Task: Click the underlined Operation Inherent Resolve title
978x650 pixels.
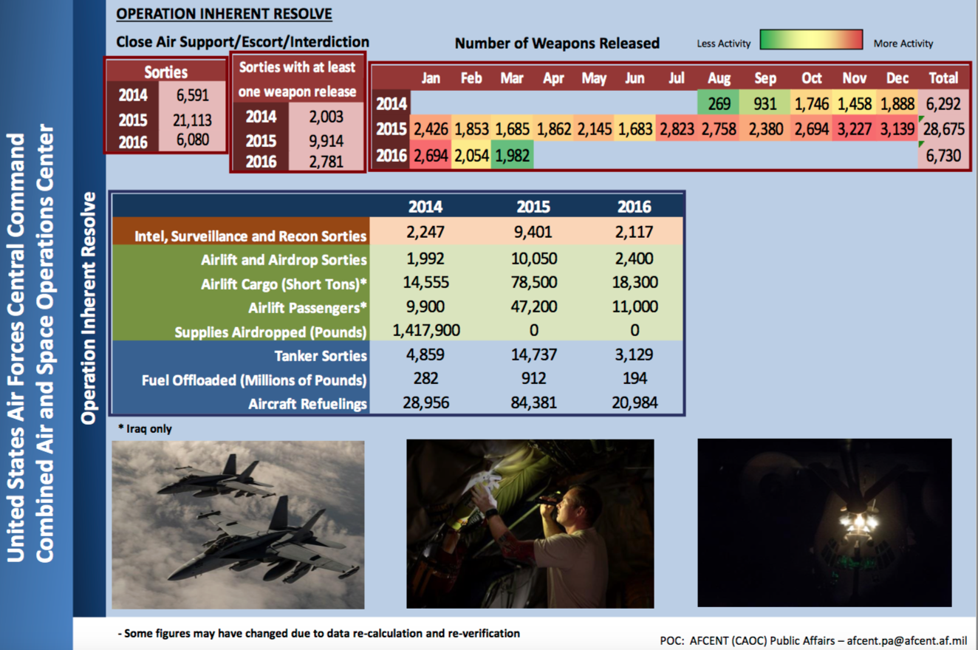Action: [224, 14]
